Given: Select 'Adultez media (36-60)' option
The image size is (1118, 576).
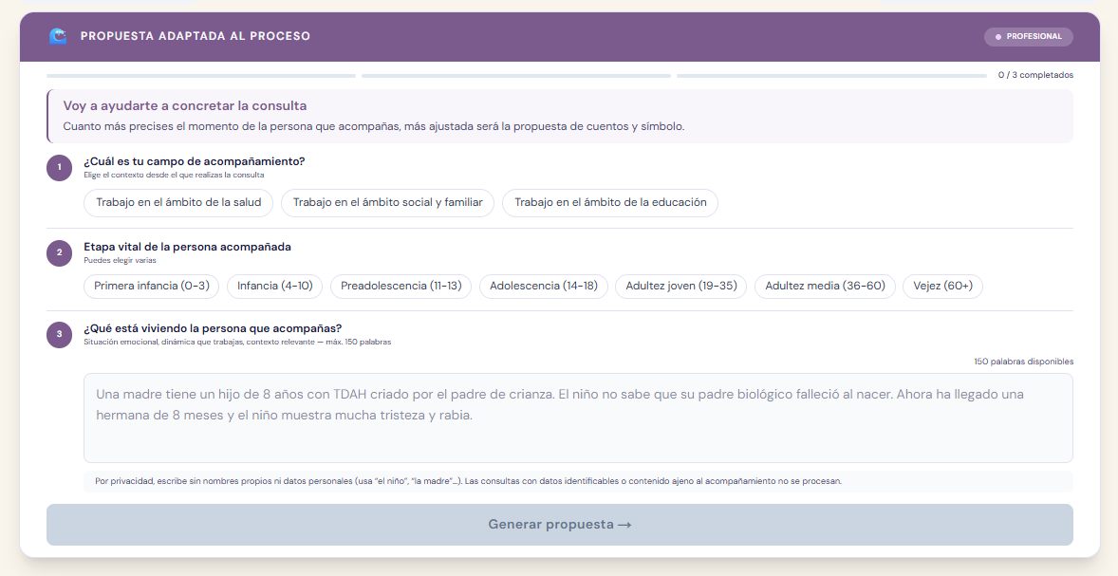Looking at the screenshot, I should point(825,286).
